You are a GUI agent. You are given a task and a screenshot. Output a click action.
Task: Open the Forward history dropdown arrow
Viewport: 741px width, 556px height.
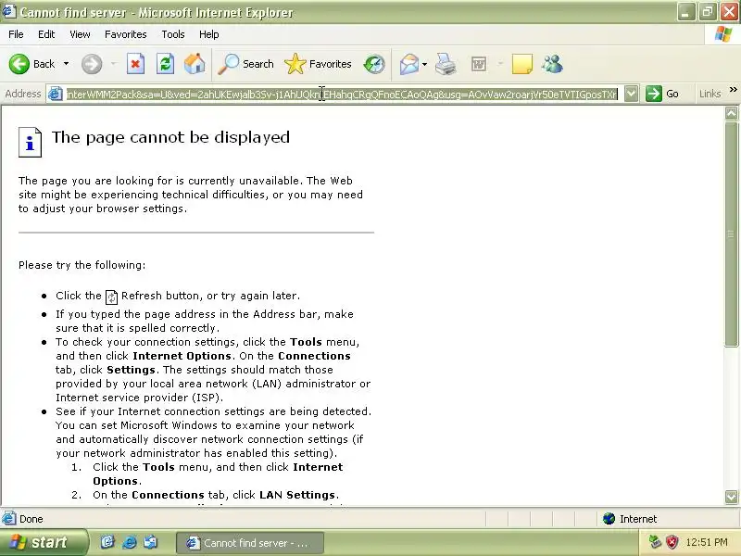tap(113, 64)
